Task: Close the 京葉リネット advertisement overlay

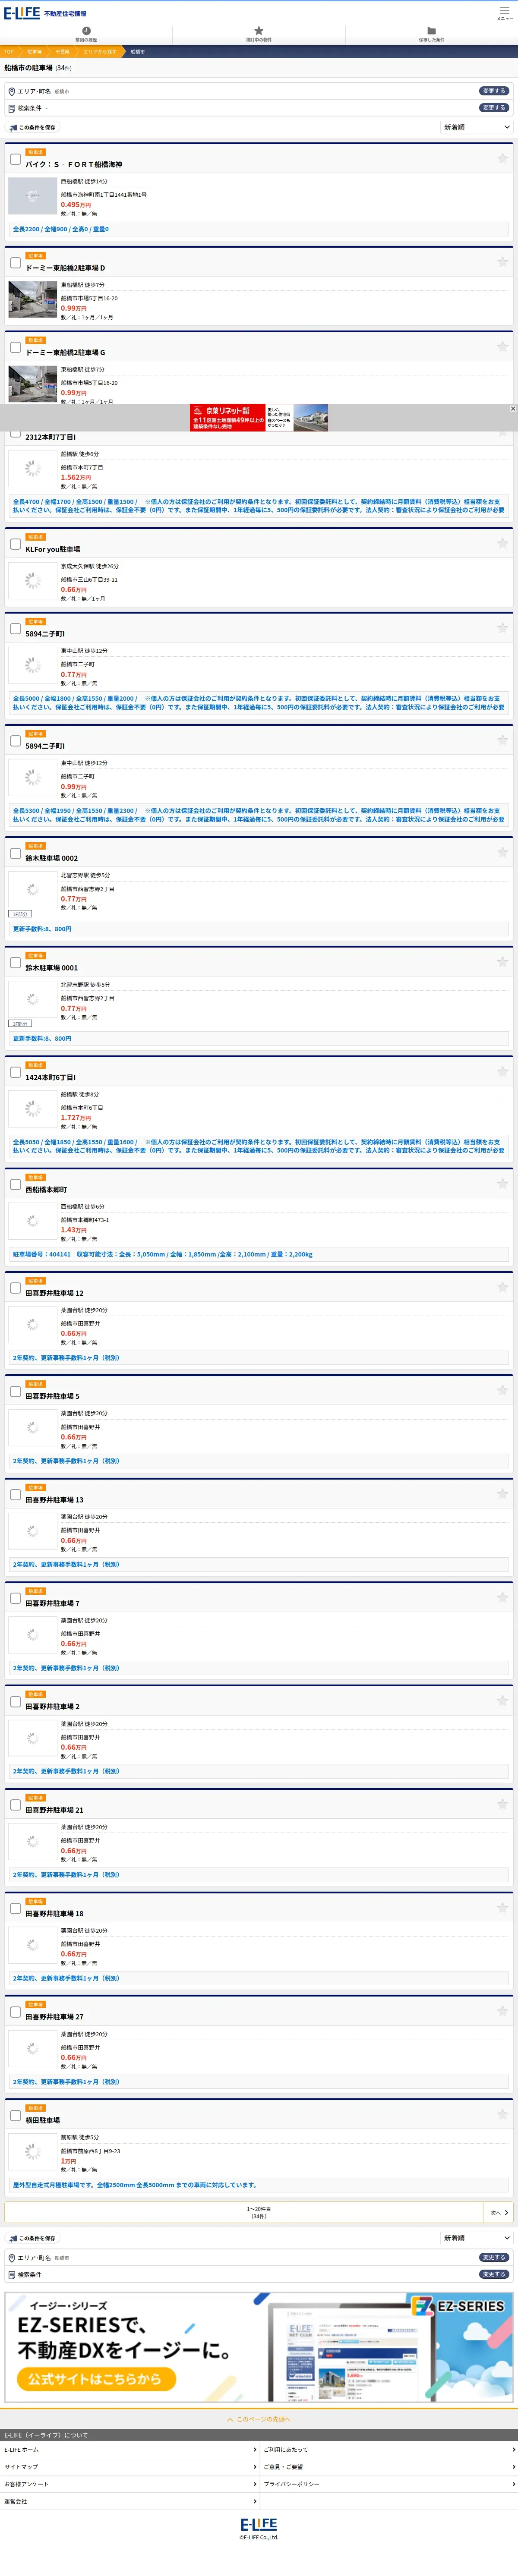Action: coord(513,408)
